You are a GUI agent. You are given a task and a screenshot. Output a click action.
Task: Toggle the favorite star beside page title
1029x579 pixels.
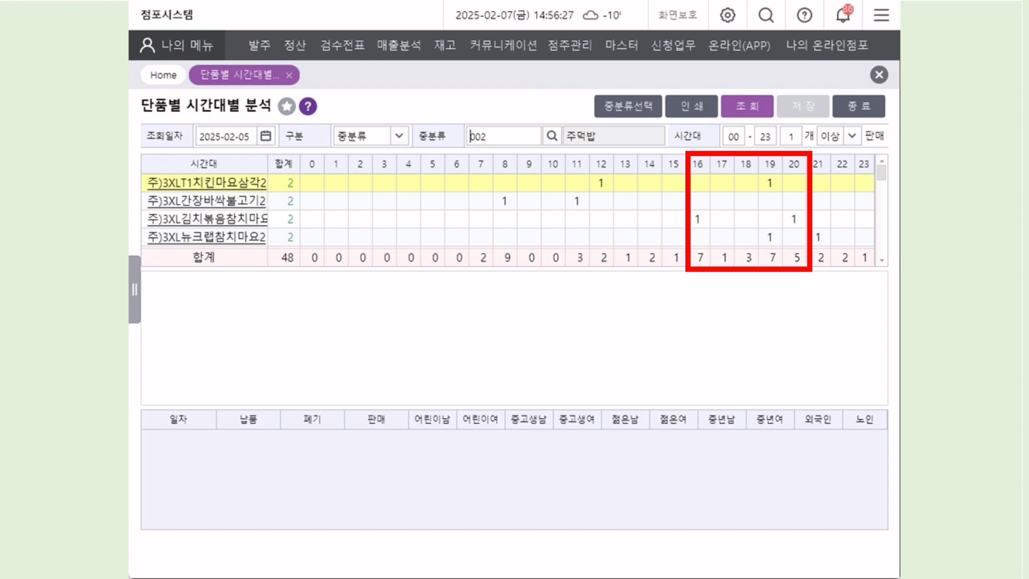click(287, 106)
